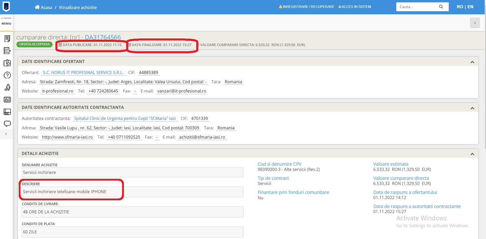The width and height of the screenshot is (486, 239).
Task: Expand the sidebar with the chevron arrow
Action: coord(6,134)
